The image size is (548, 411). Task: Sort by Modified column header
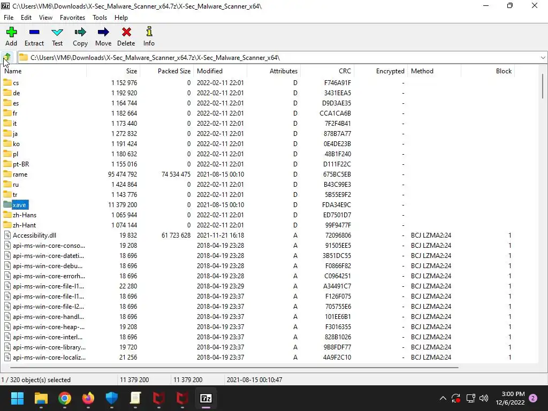(x=220, y=71)
